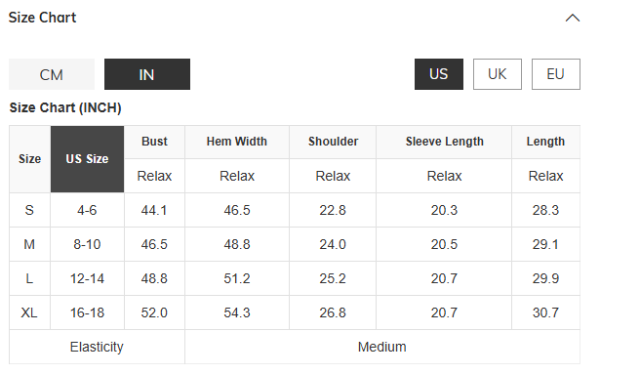The width and height of the screenshot is (640, 374).
Task: Select the US Size column header
Action: coord(87,159)
